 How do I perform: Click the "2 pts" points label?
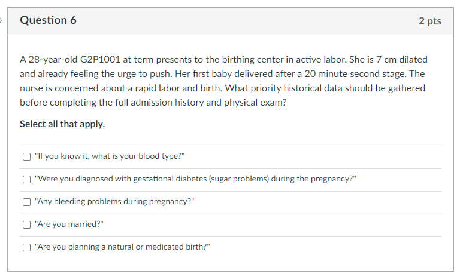coord(429,21)
